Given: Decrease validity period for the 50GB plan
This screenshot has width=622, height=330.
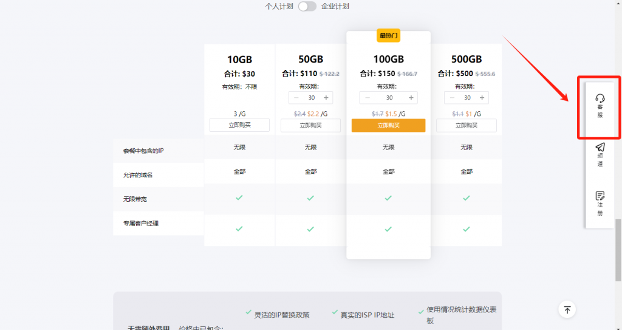Looking at the screenshot, I should coord(296,98).
